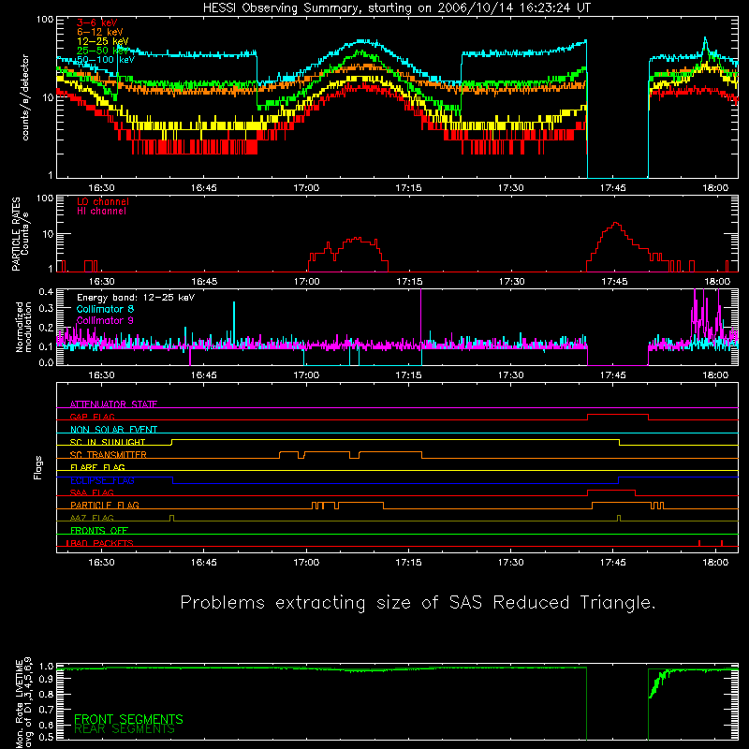
Task: Click the Energy band: 12-25 keV label
Action: tap(136, 298)
